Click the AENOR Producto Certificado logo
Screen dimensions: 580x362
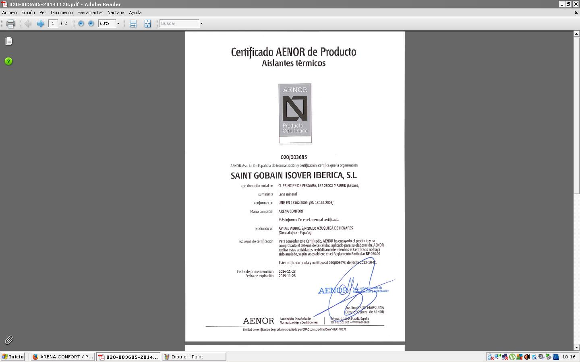pos(295,113)
